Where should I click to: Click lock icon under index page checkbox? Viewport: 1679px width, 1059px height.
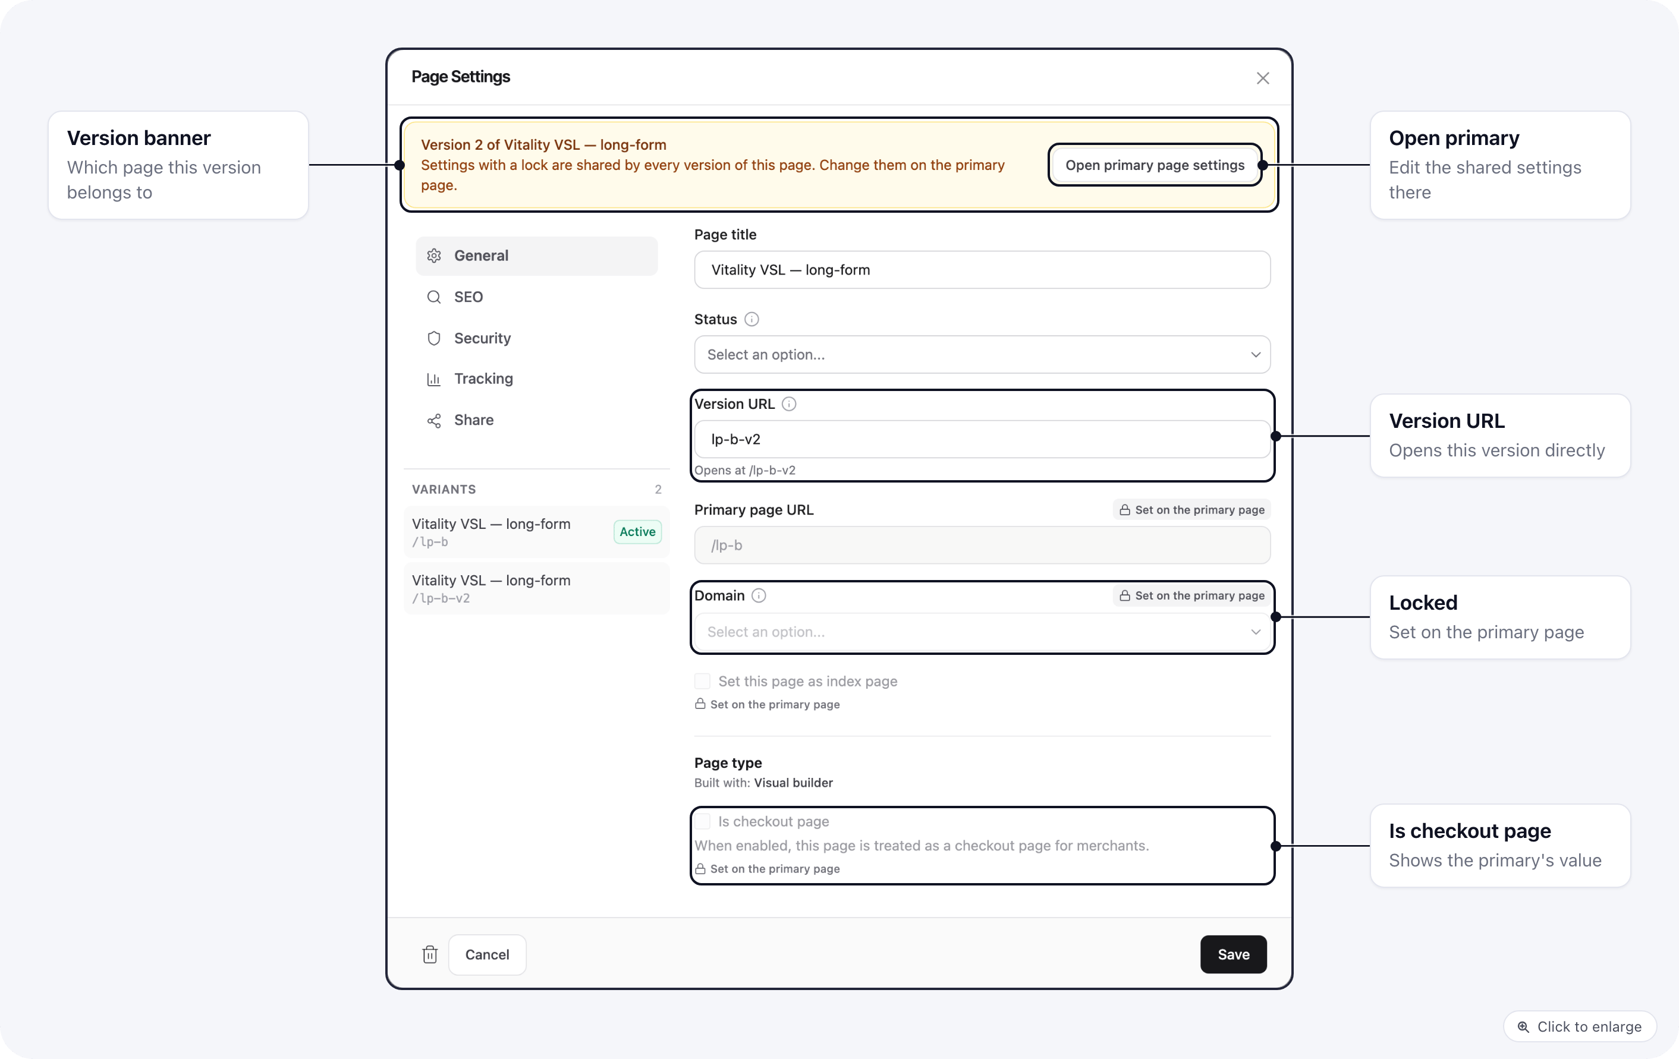[x=700, y=704]
